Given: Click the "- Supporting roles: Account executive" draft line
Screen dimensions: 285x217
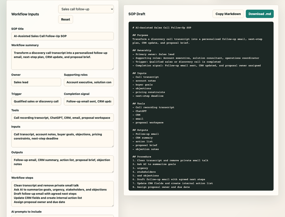Looking at the screenshot, I should (x=196, y=58).
